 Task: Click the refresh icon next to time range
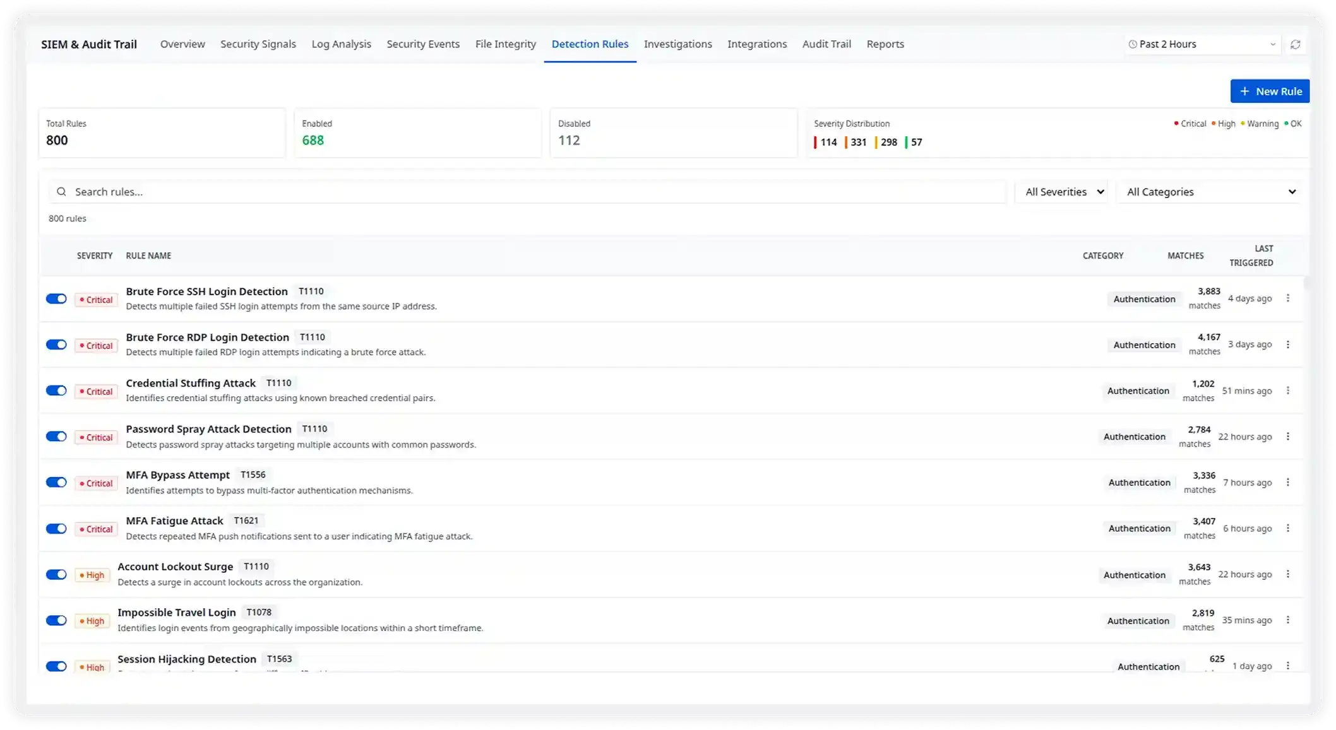(x=1296, y=44)
